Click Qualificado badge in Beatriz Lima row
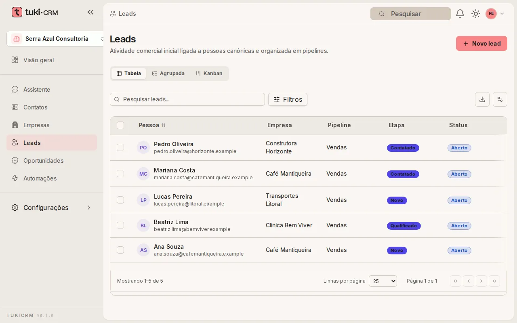517x323 pixels. [404, 226]
